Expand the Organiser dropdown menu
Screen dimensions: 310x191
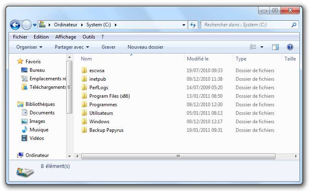click(x=29, y=47)
